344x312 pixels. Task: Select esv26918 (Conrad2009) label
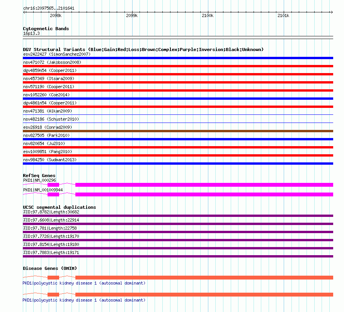tap(48, 127)
